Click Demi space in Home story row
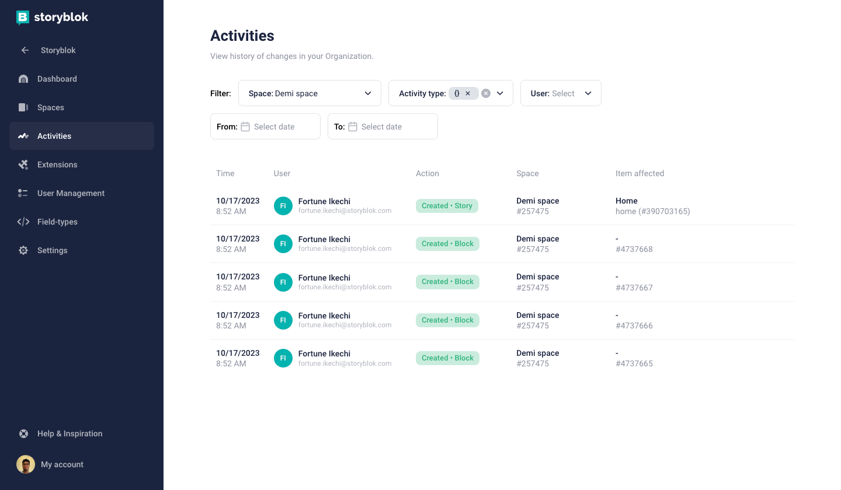Screen dimensions: 841x490 point(538,201)
